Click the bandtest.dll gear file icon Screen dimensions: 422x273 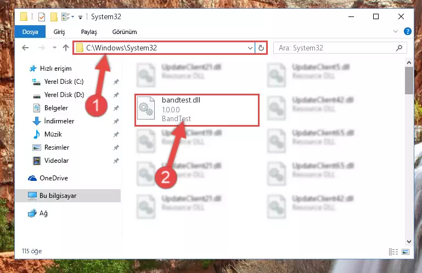click(146, 108)
